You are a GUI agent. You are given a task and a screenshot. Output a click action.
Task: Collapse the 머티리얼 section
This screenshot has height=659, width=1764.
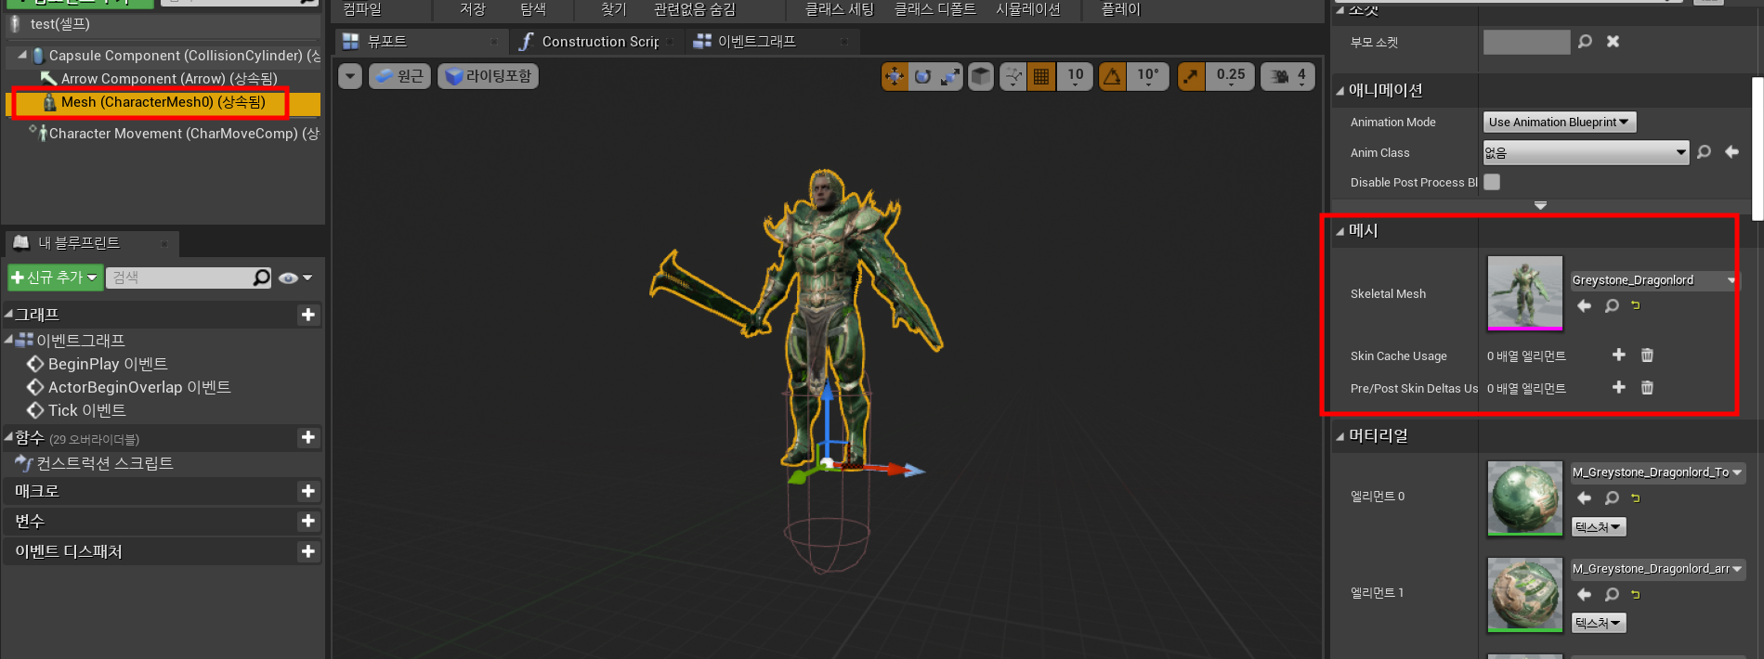(x=1339, y=436)
